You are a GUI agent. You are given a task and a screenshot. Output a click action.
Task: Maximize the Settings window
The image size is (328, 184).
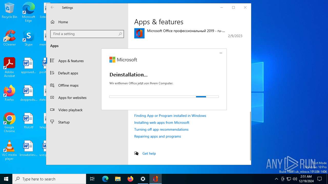[233, 7]
